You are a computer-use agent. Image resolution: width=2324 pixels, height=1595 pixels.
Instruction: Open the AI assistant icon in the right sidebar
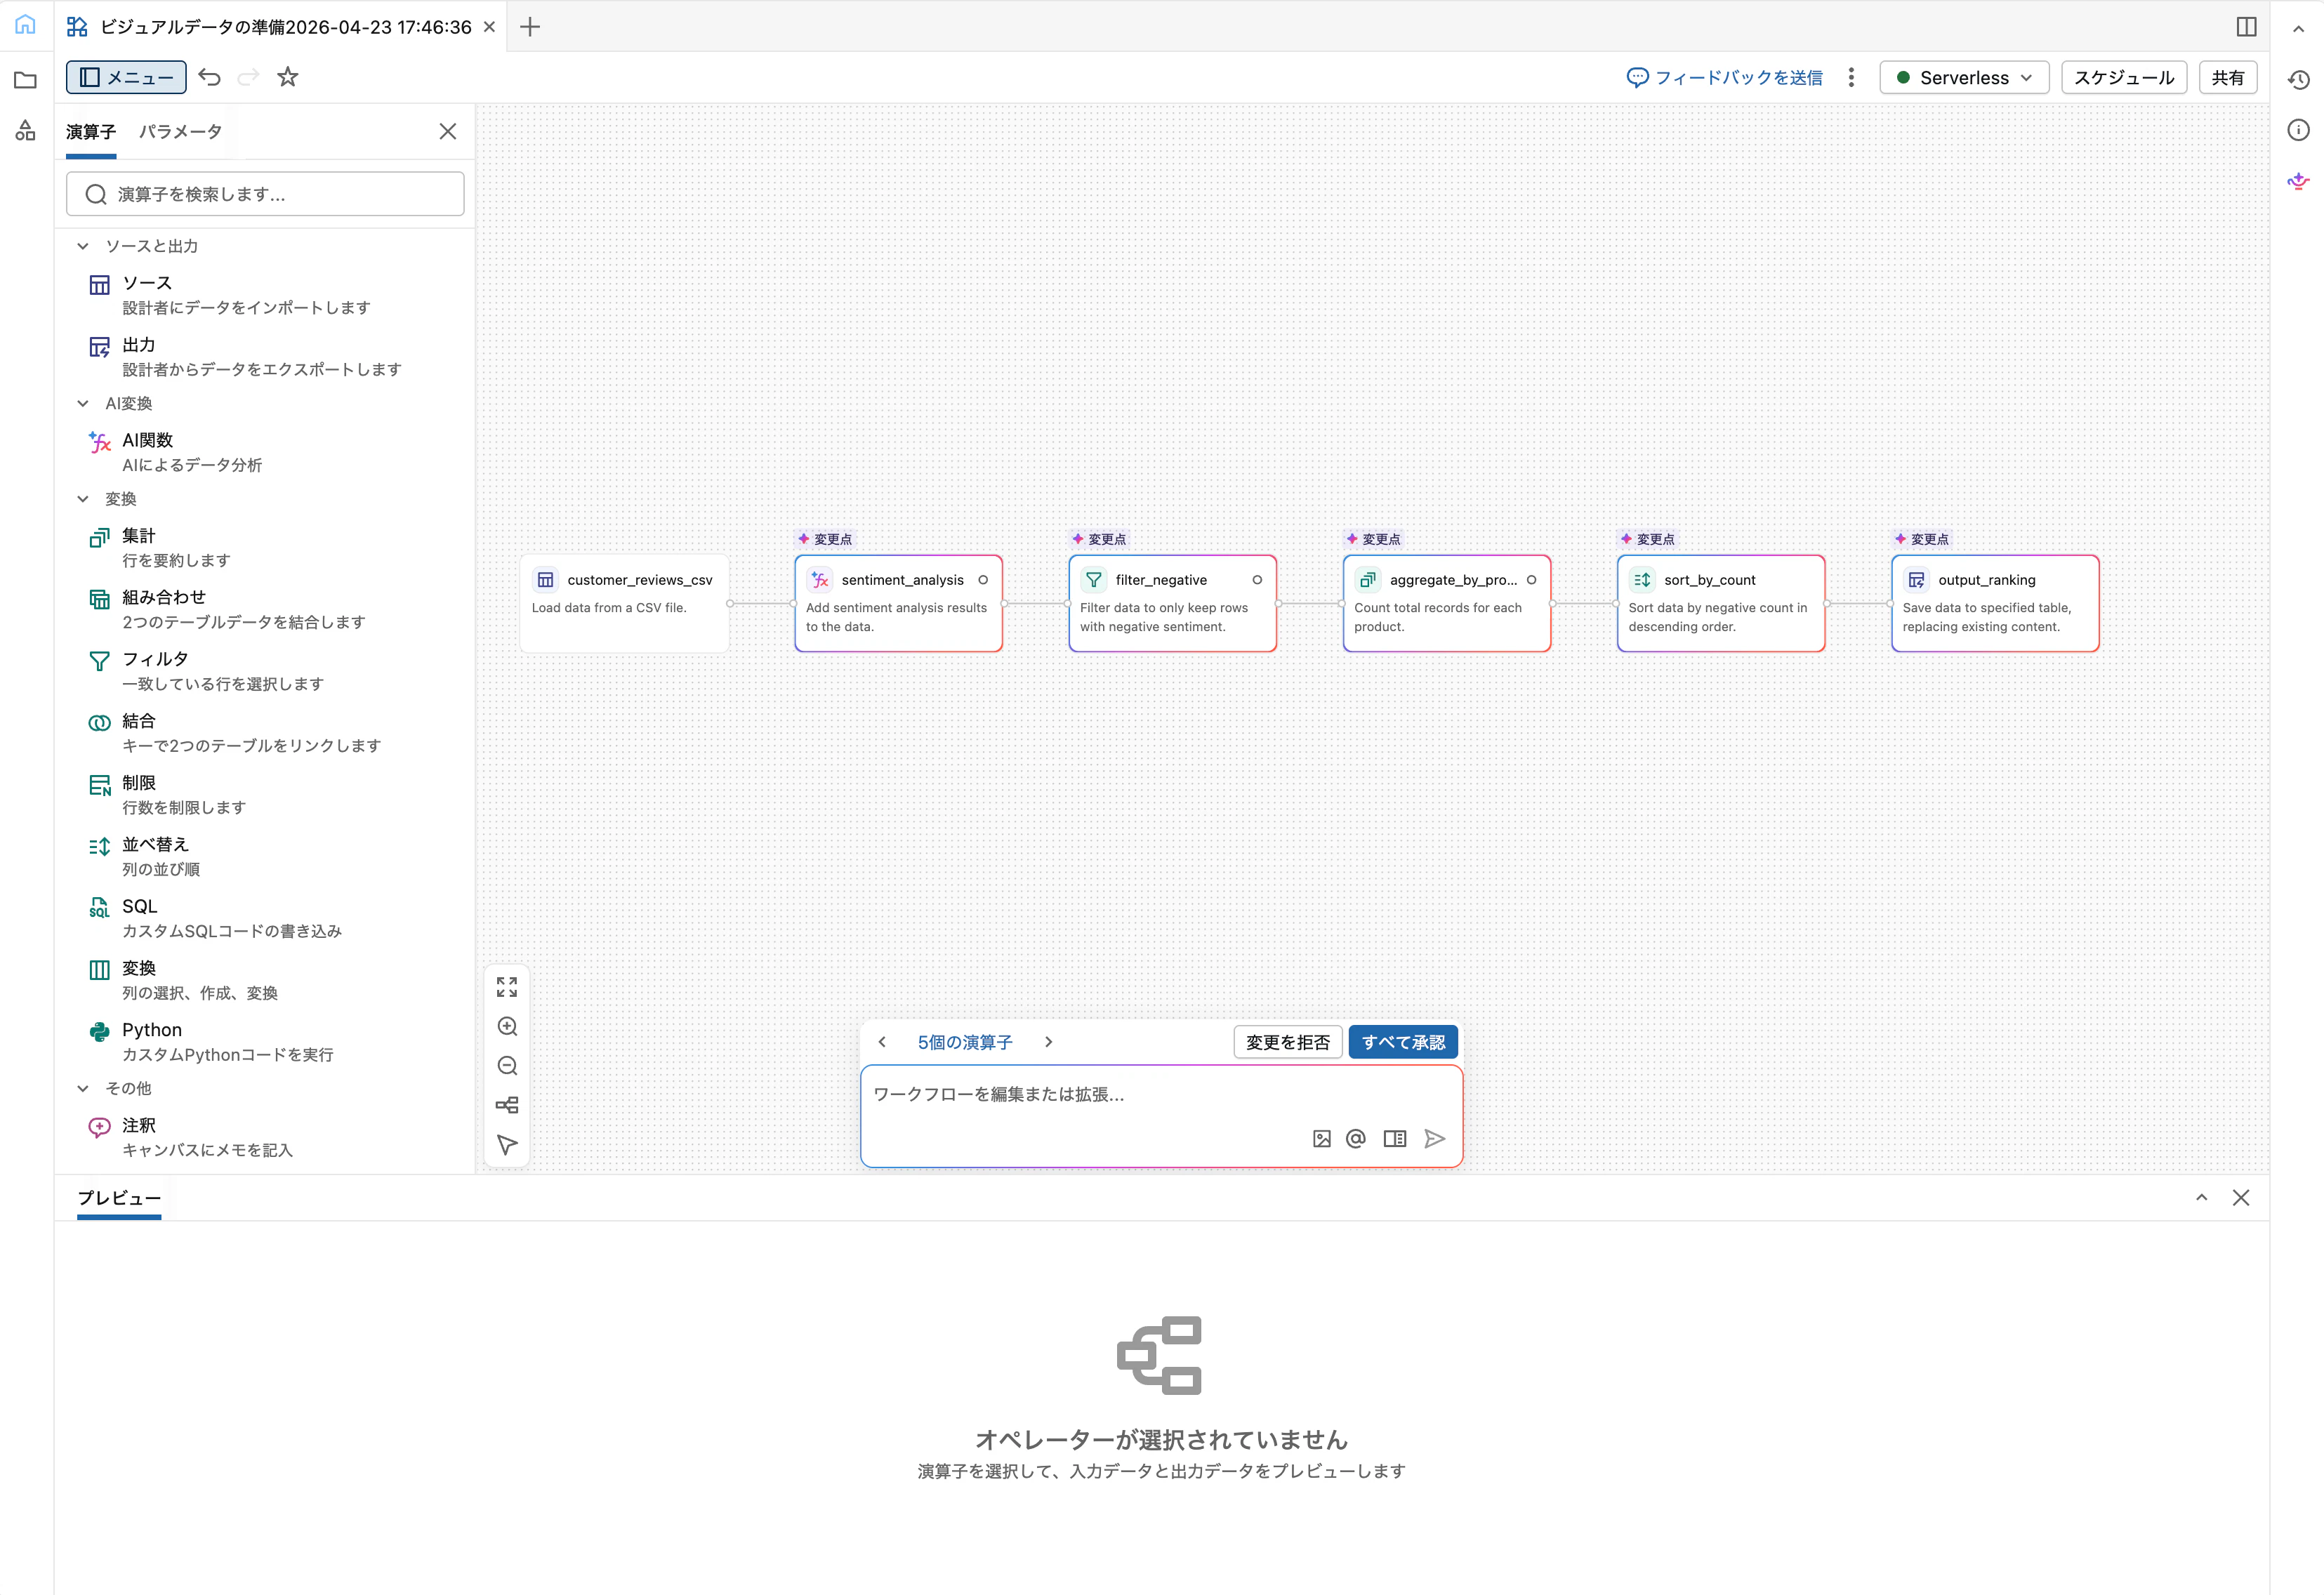click(x=2298, y=181)
